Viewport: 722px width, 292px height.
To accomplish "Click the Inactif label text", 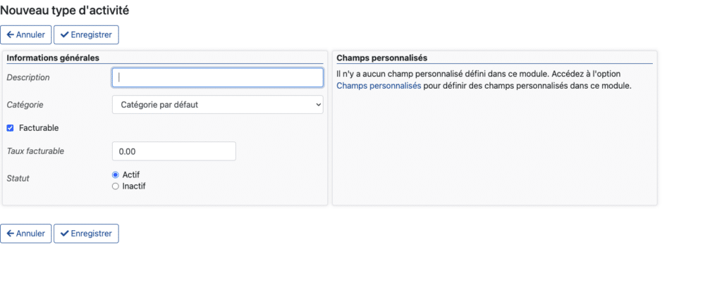I will pos(134,186).
